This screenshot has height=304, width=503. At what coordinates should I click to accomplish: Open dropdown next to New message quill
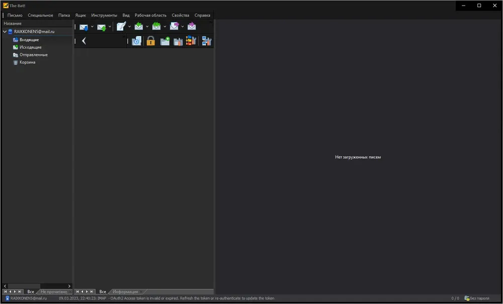click(129, 27)
